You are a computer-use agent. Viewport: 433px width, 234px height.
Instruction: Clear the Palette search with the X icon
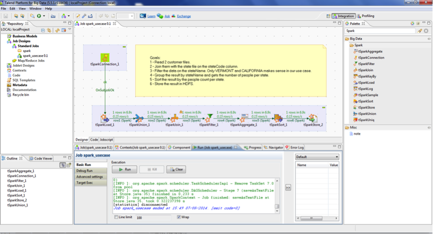click(426, 31)
